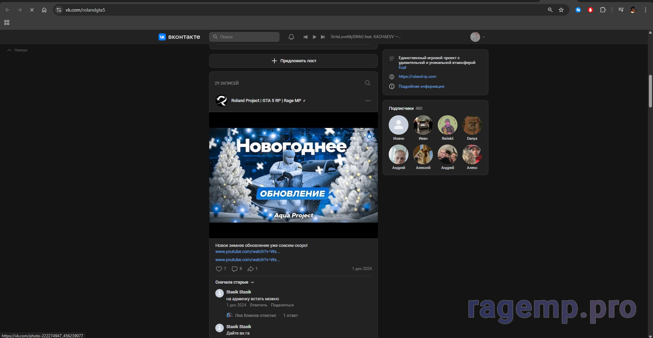Viewport: 653px width, 338px height.
Task: Click the Предложить пост button
Action: (x=294, y=61)
